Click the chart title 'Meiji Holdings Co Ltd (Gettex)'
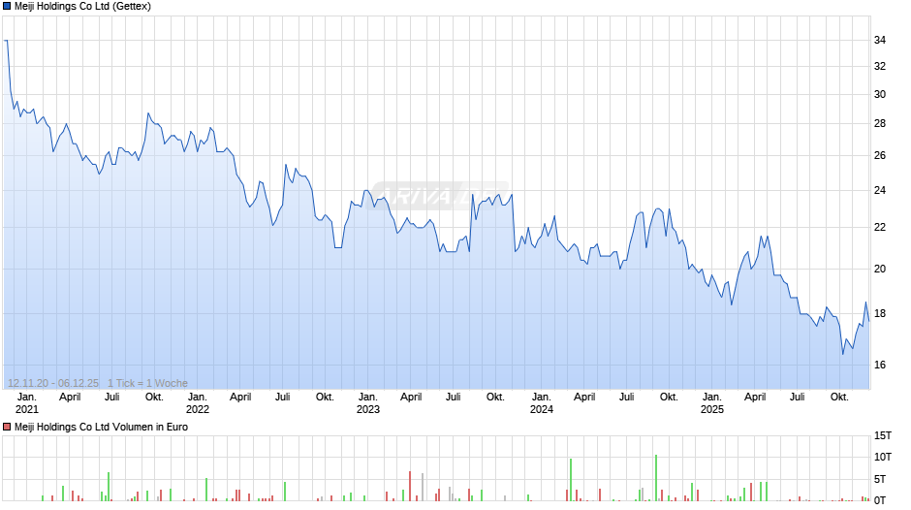Image resolution: width=911 pixels, height=510 pixels. (82, 7)
